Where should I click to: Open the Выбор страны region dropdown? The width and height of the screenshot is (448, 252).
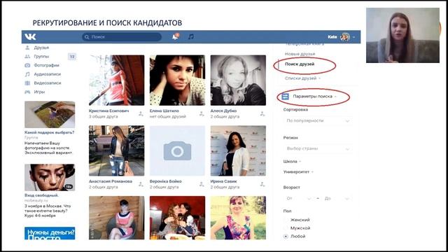coord(318,148)
